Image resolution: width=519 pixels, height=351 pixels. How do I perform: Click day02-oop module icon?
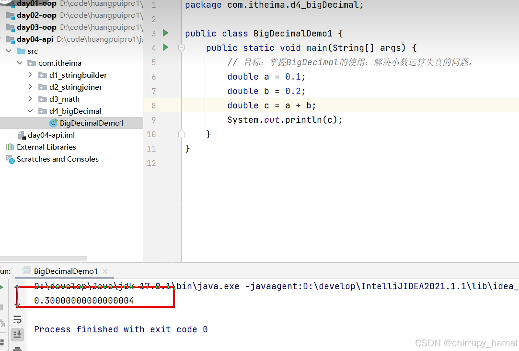click(x=10, y=15)
